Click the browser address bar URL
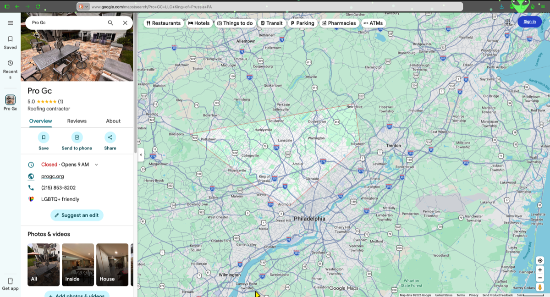Viewport: 550px width, 297px height. click(x=151, y=7)
